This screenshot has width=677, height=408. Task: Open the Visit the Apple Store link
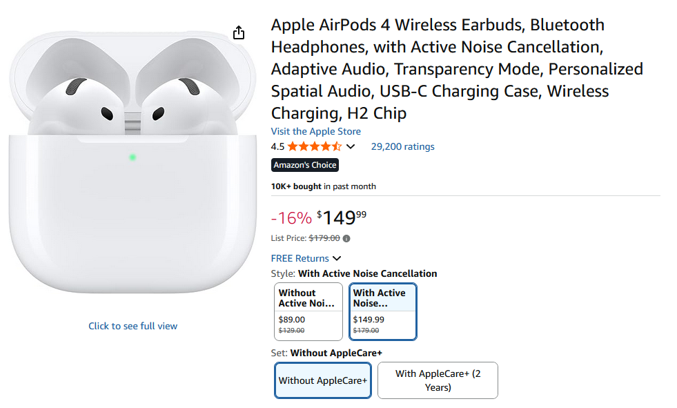click(x=315, y=131)
